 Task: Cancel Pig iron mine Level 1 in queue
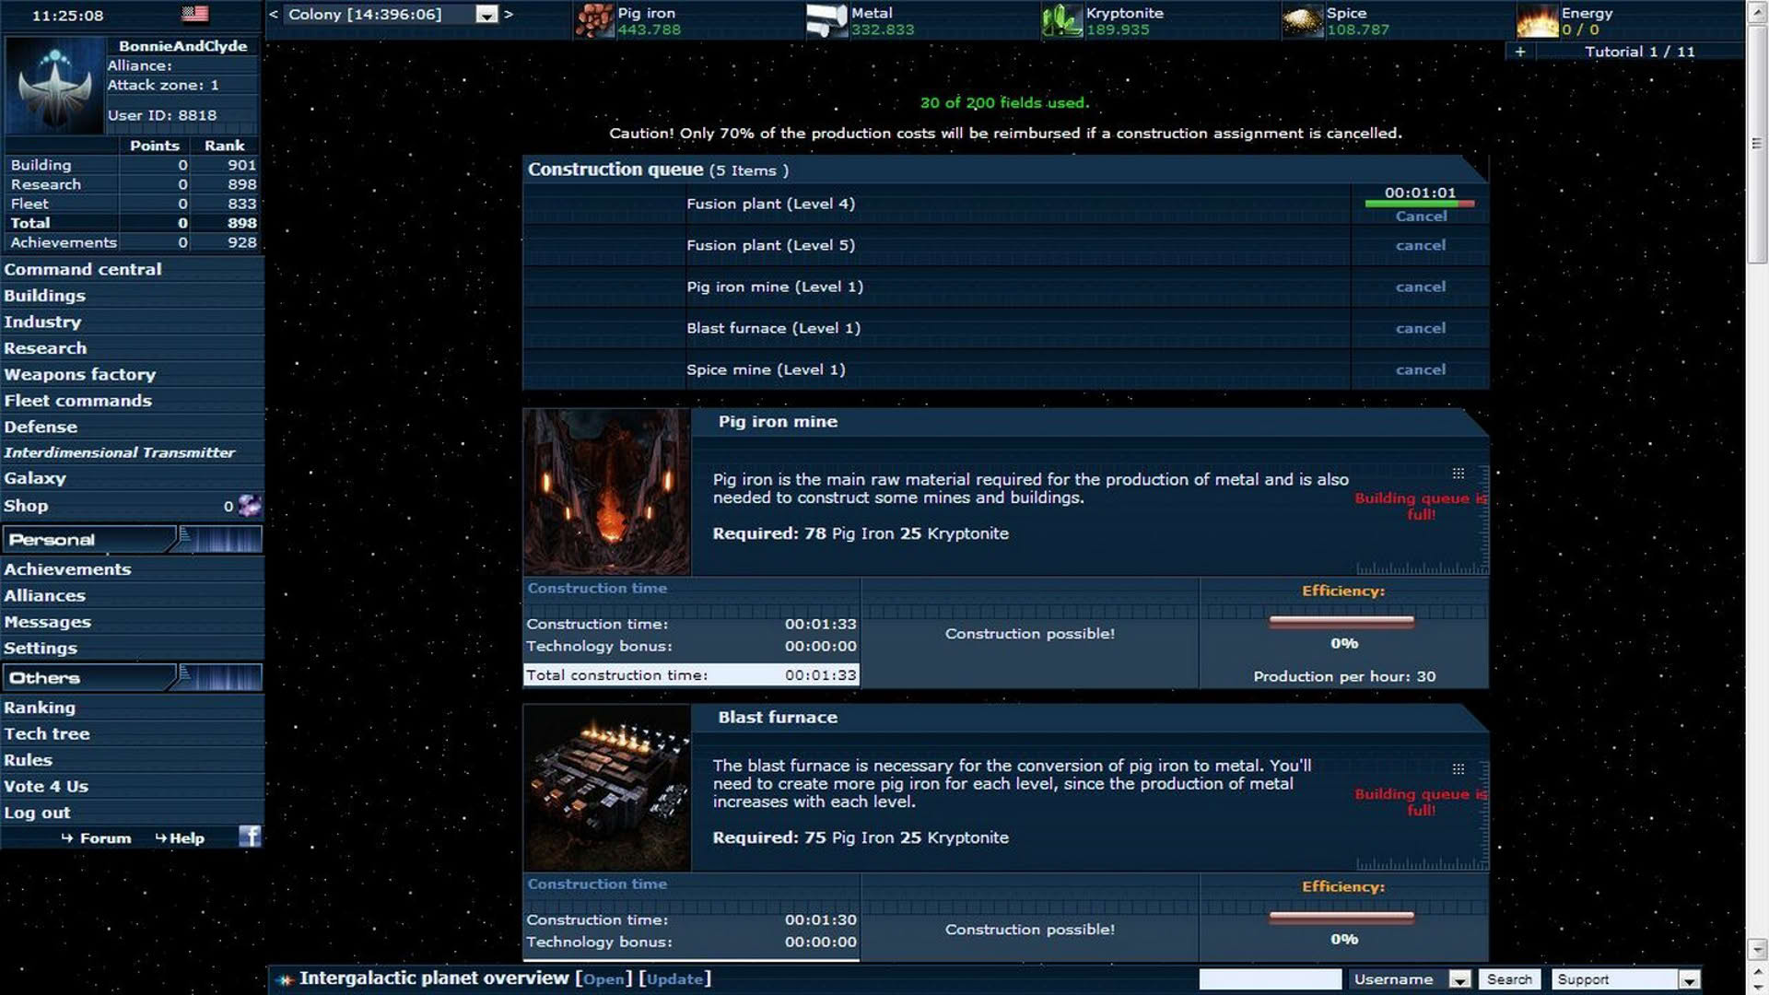1421,287
